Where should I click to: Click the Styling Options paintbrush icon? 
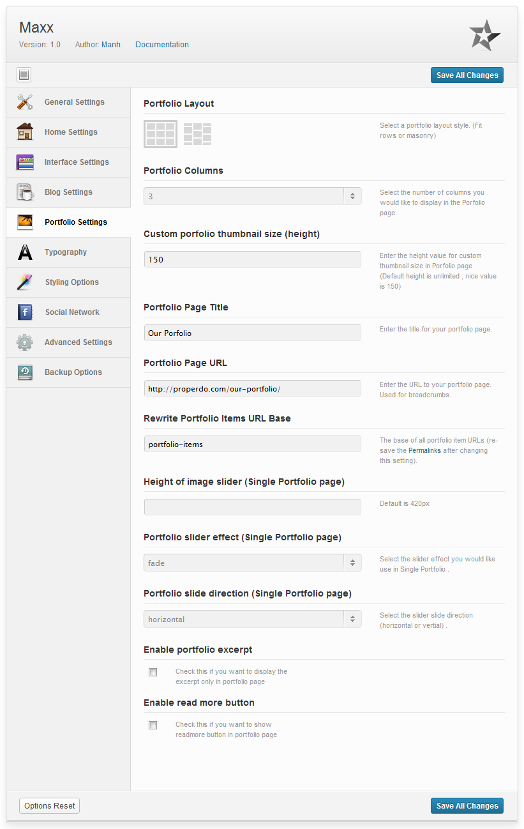pos(25,282)
